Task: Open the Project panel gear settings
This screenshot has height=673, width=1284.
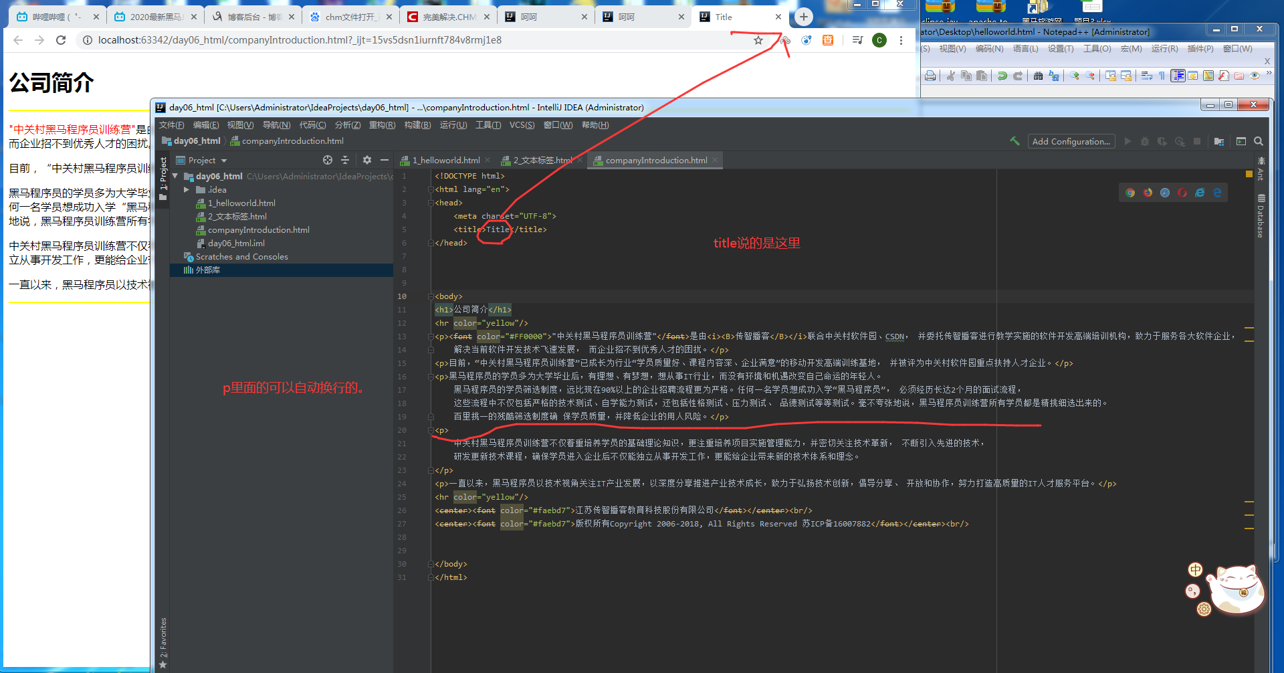Action: (x=367, y=160)
